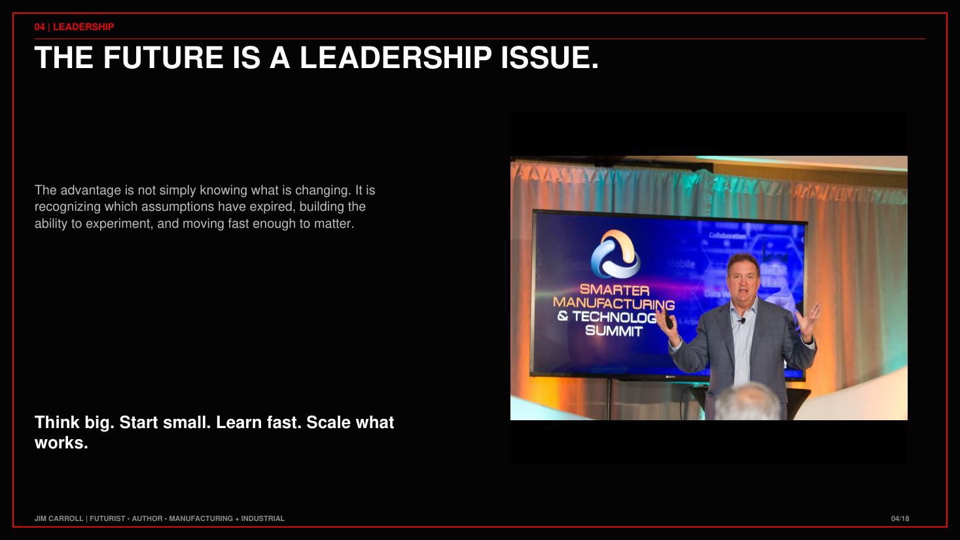Click the "SMARTER MANUFACTURING & TECHNOLOGY SUMMIT" screen text
Screen dimensions: 960x540
click(x=613, y=310)
